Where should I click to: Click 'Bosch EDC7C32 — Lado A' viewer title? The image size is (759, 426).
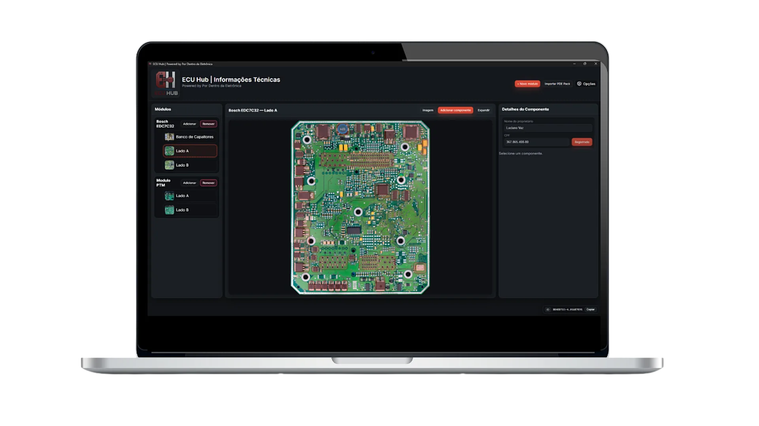(253, 110)
